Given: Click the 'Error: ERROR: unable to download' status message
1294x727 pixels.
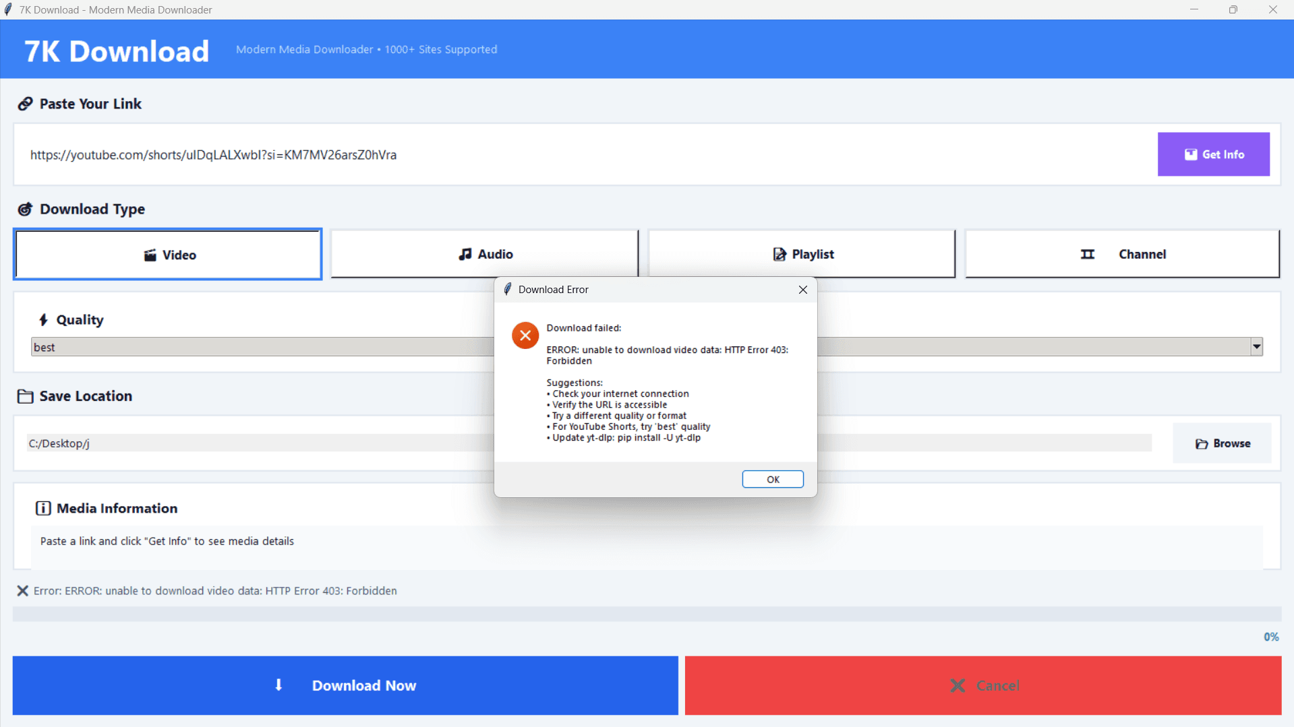Looking at the screenshot, I should 215,591.
